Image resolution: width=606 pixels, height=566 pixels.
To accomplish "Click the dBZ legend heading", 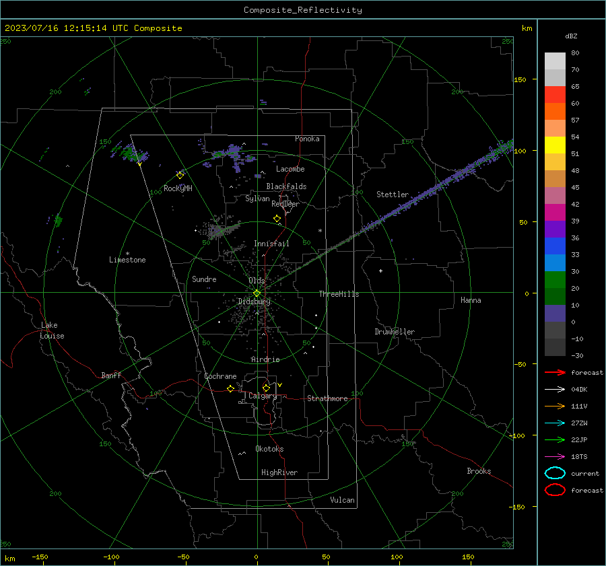I will pos(571,36).
